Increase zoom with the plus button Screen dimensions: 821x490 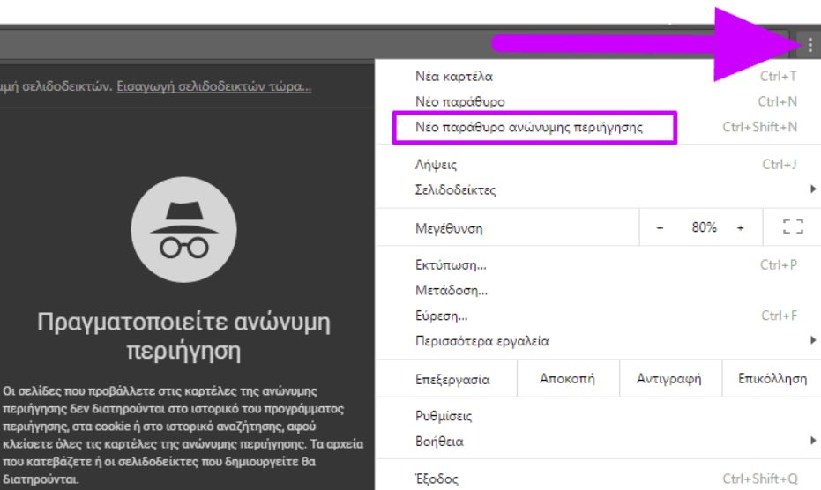741,227
